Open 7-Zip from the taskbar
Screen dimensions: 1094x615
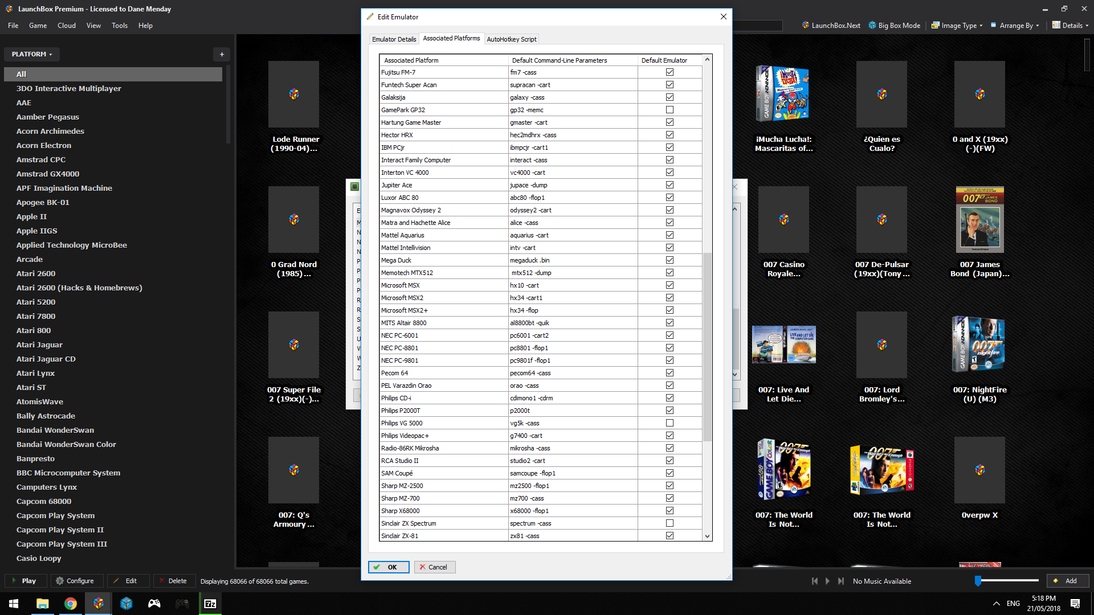pyautogui.click(x=210, y=604)
